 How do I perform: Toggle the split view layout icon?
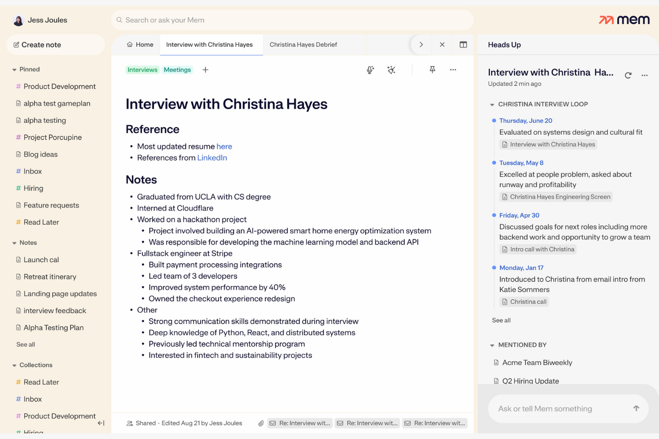coord(463,44)
